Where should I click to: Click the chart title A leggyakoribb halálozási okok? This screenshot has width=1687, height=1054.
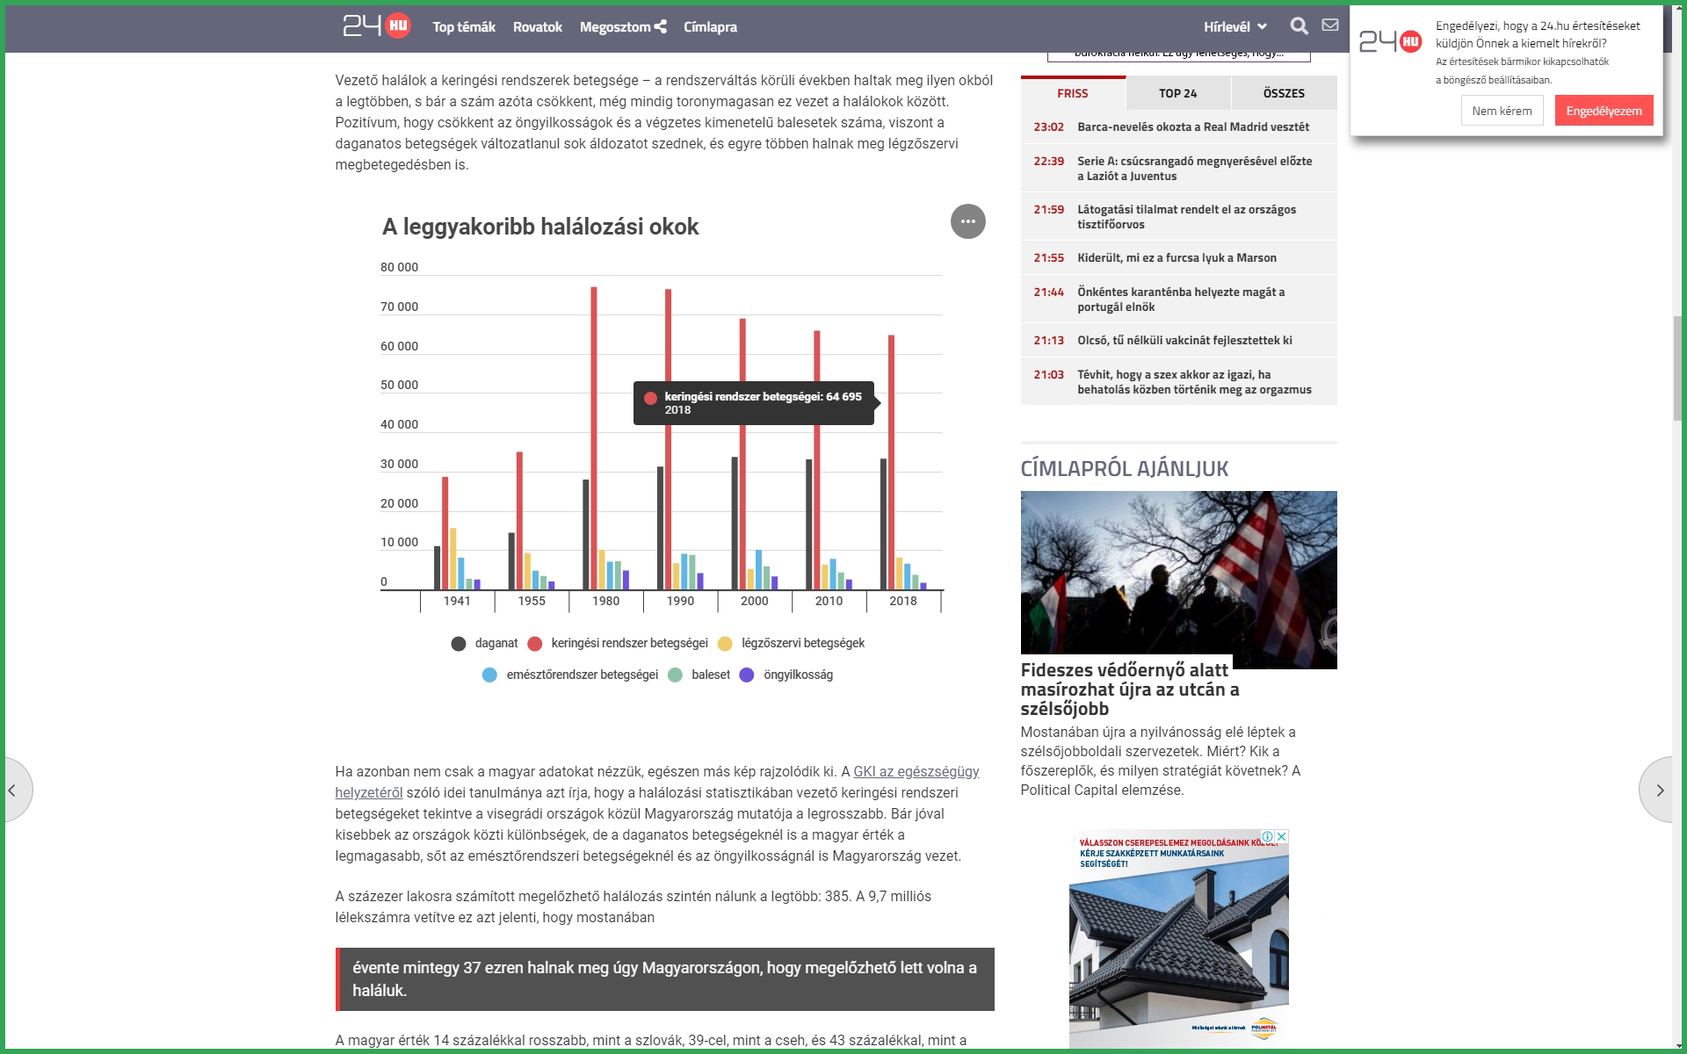click(x=540, y=227)
